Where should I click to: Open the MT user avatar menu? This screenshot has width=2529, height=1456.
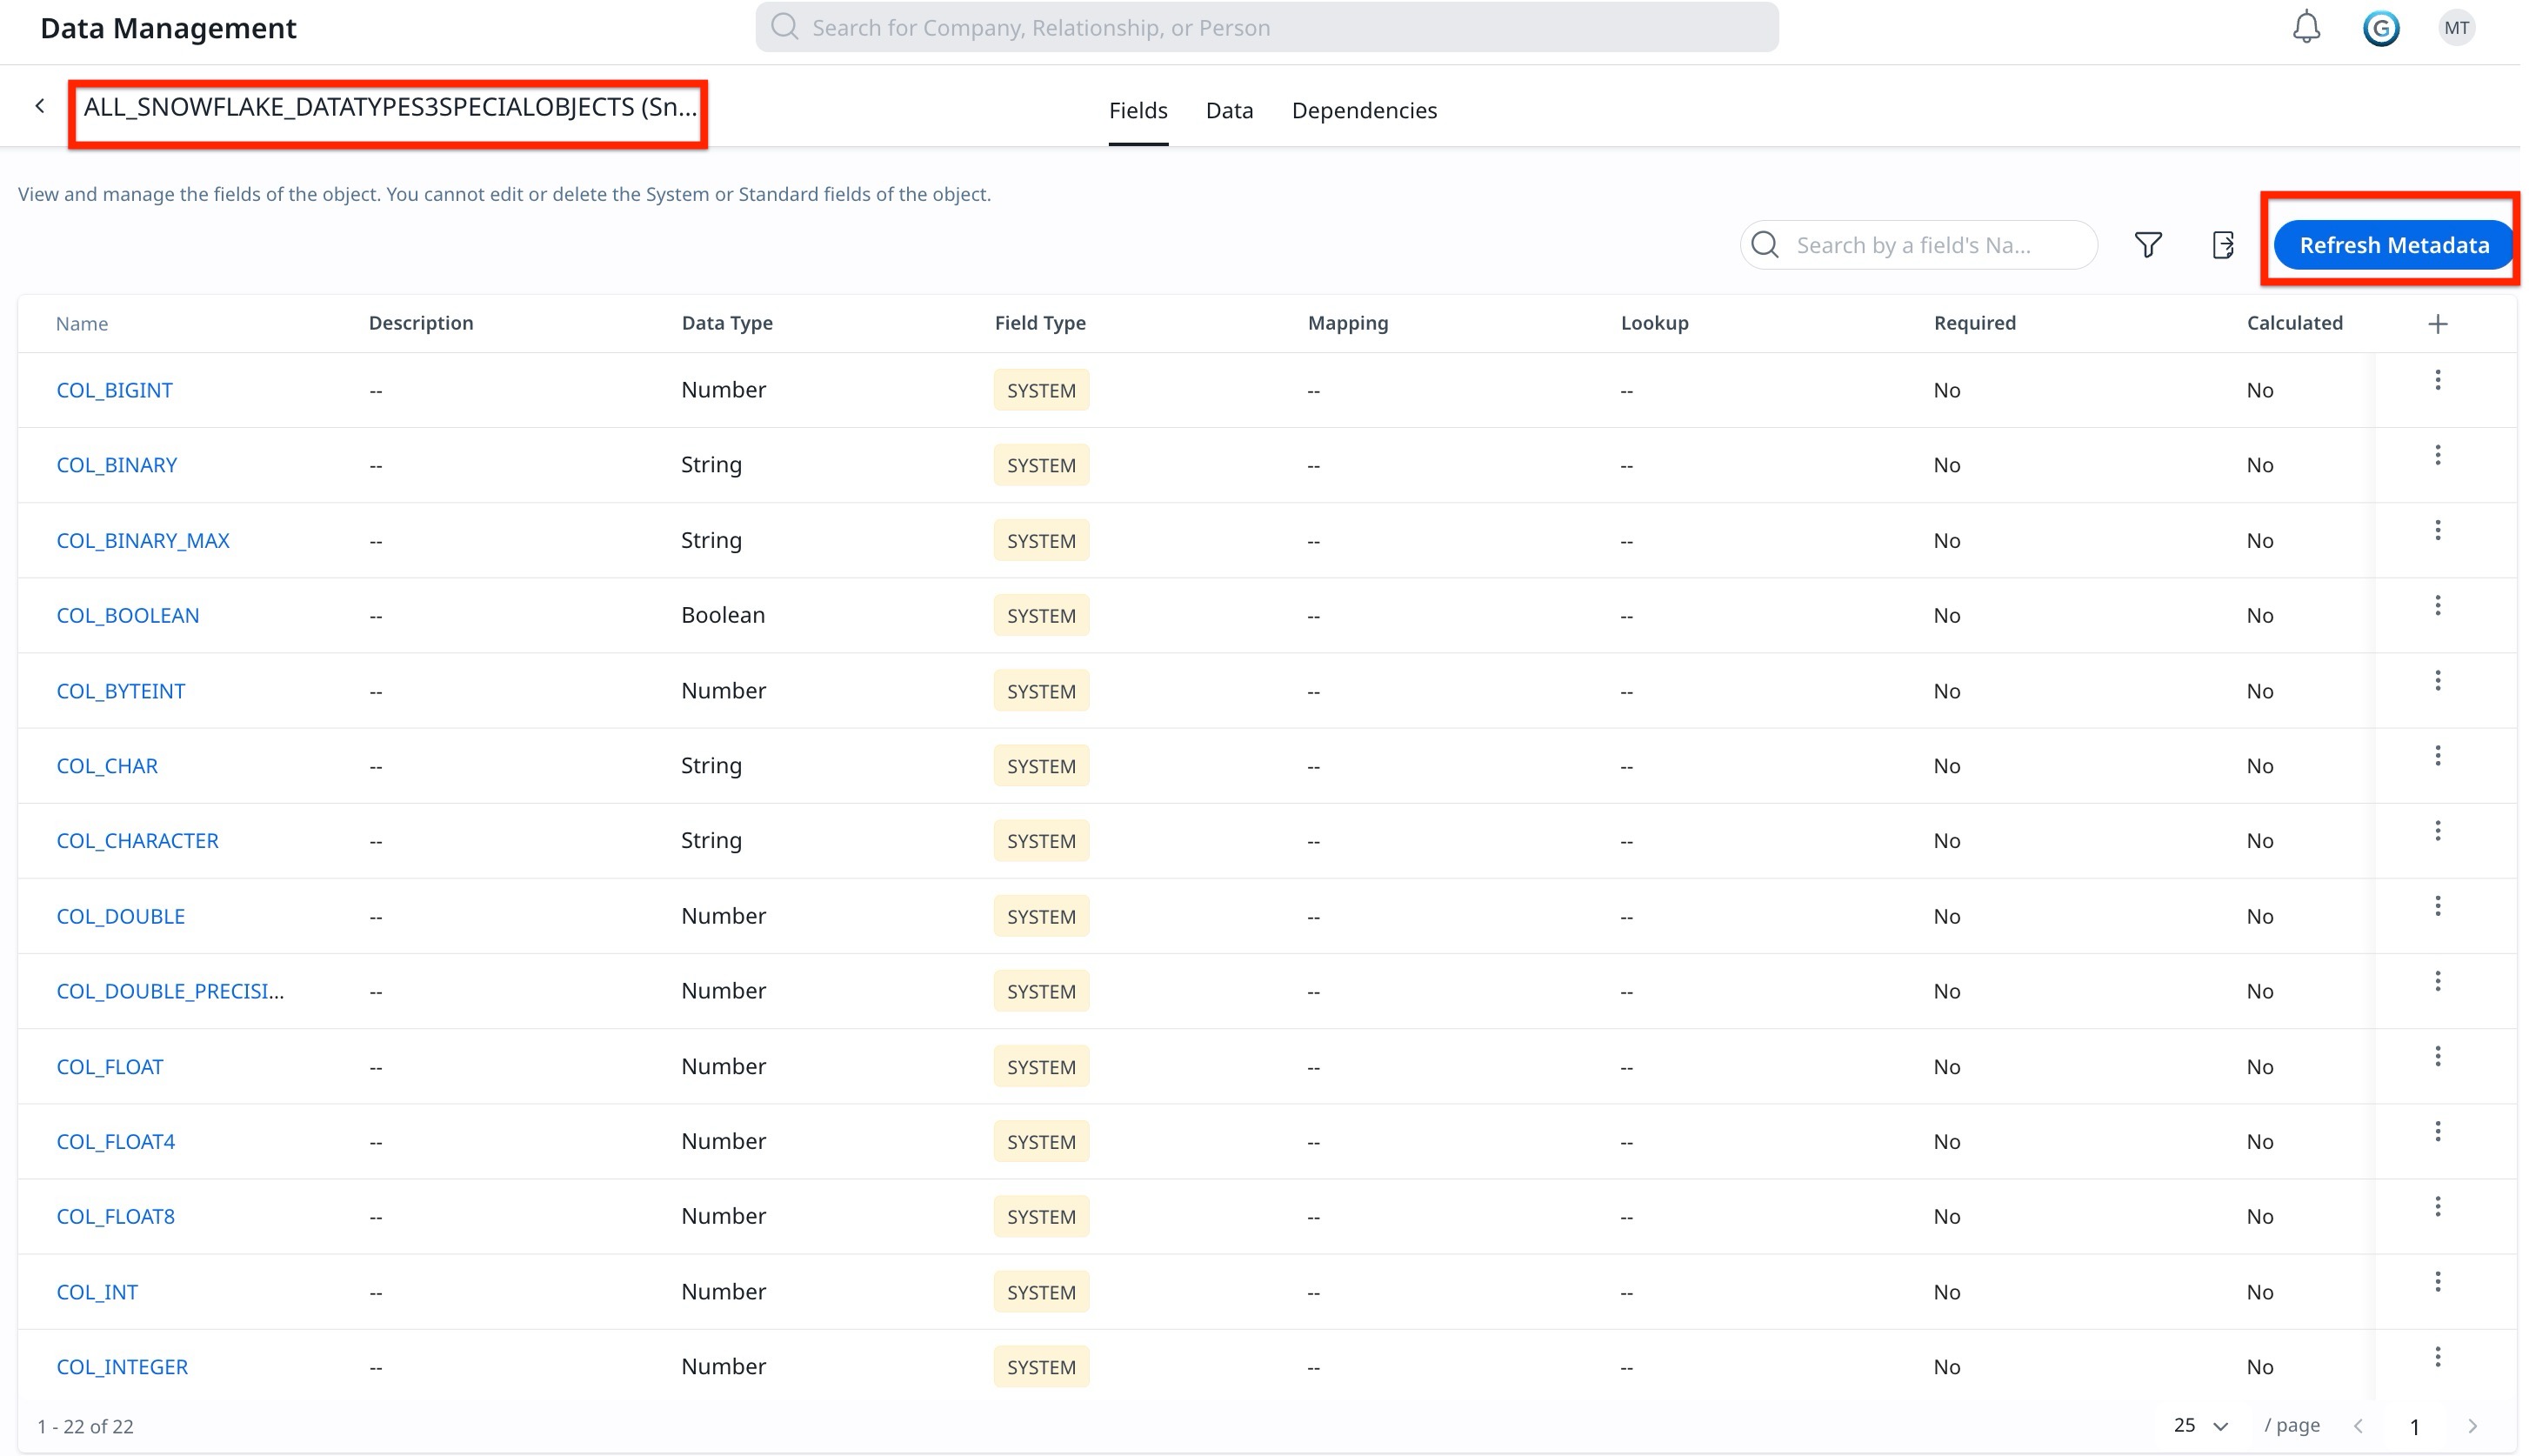pyautogui.click(x=2456, y=27)
